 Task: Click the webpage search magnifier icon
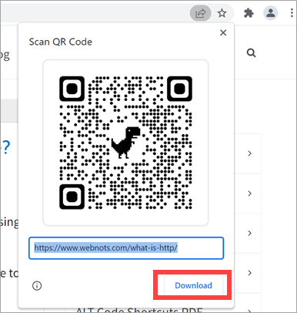point(251,53)
